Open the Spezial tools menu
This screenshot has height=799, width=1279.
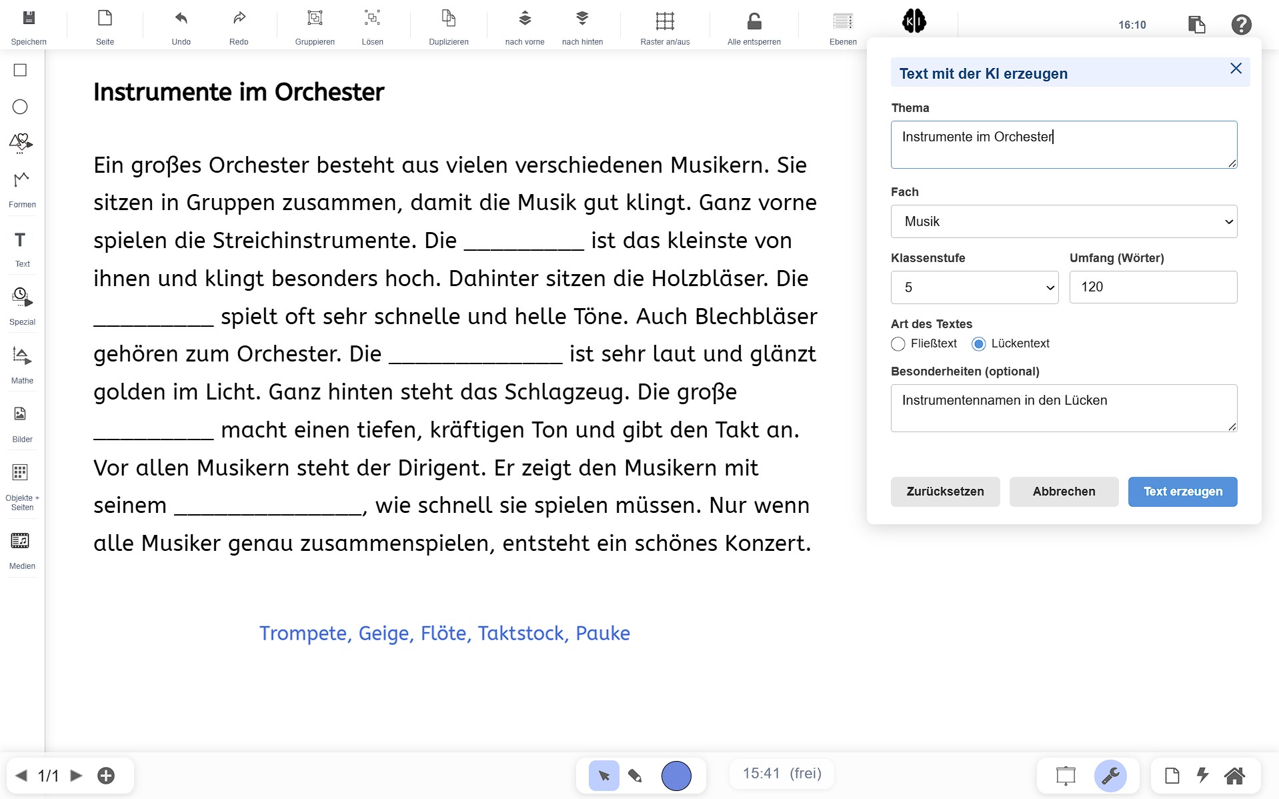pos(22,306)
